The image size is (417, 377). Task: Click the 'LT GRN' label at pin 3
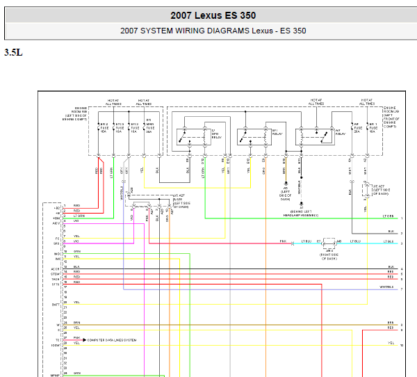pyautogui.click(x=79, y=216)
